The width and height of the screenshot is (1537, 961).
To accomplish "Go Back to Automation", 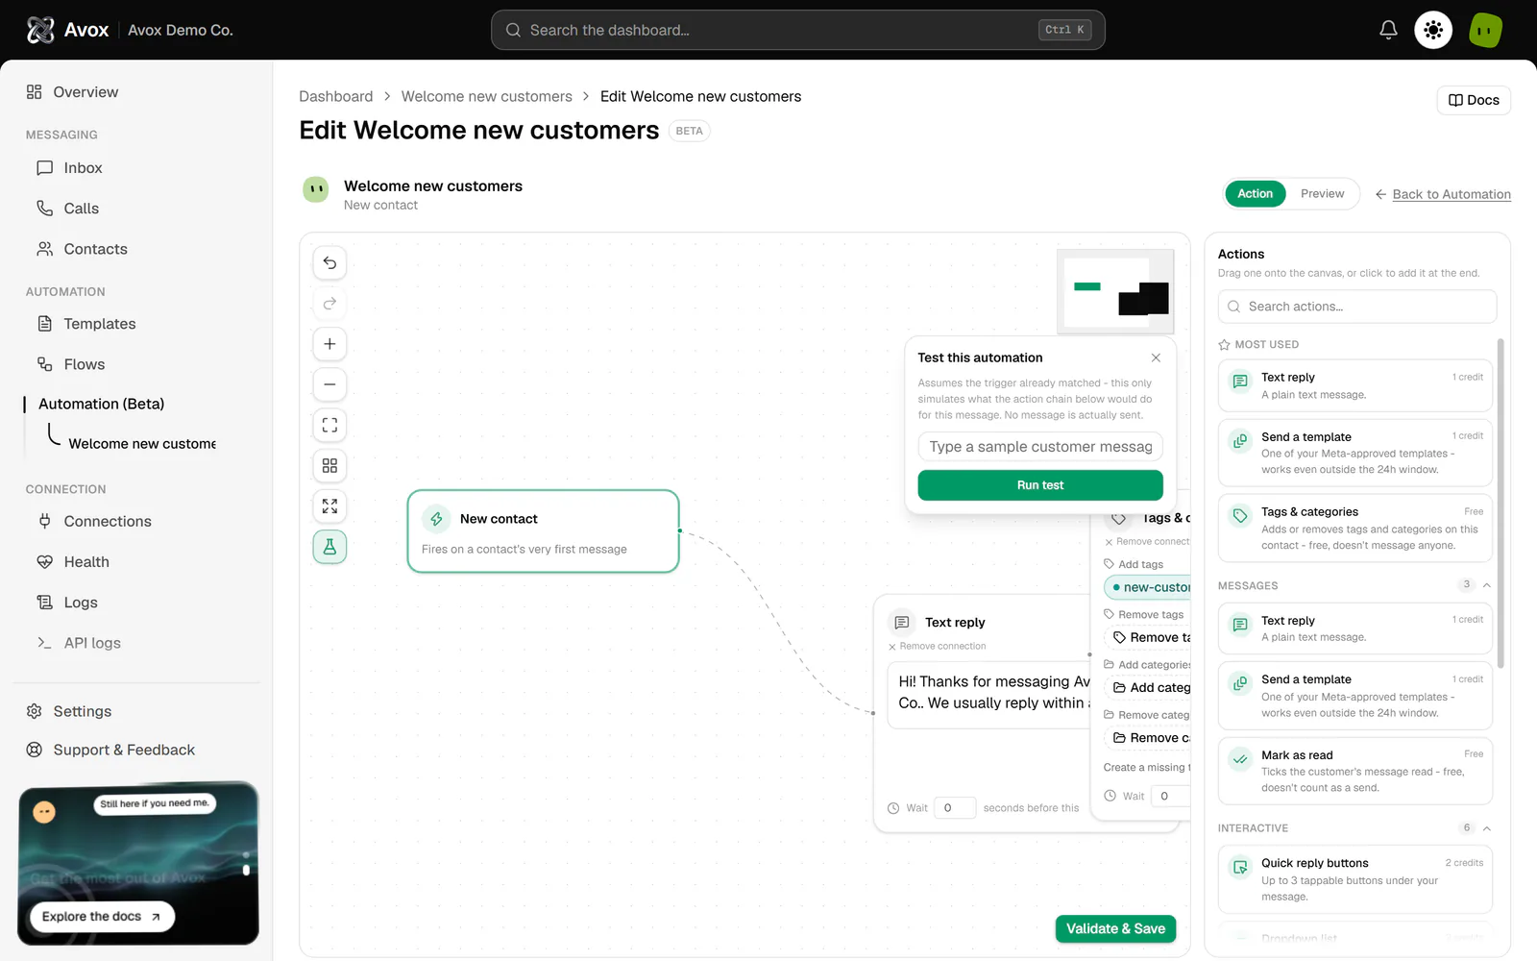I will point(1443,194).
